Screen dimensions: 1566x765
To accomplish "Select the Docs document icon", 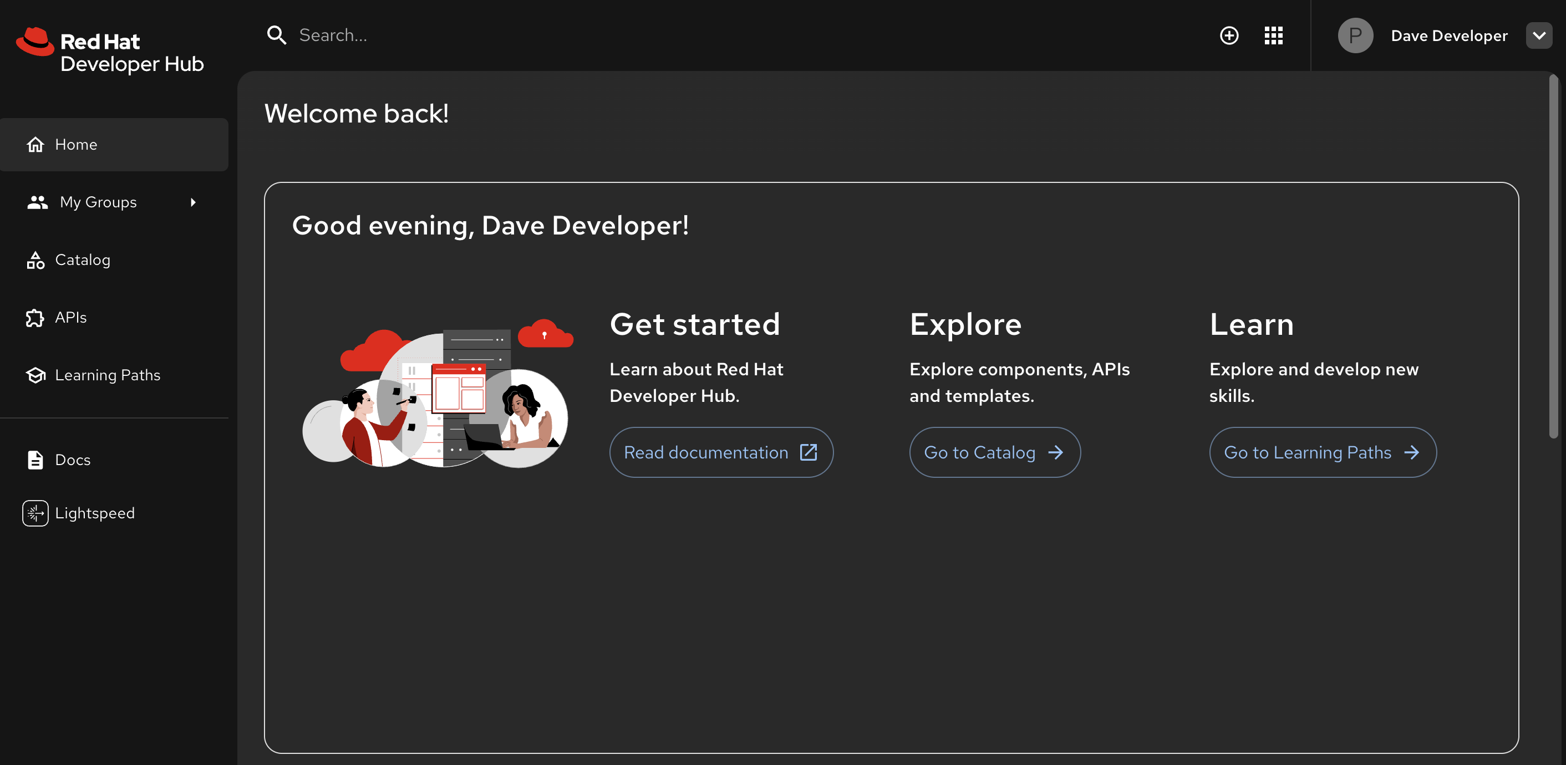I will click(x=34, y=460).
